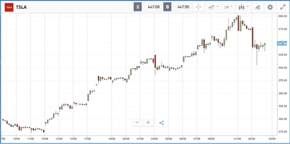
Task: Expand the 1H timeframe dropdown
Action: [228, 7]
